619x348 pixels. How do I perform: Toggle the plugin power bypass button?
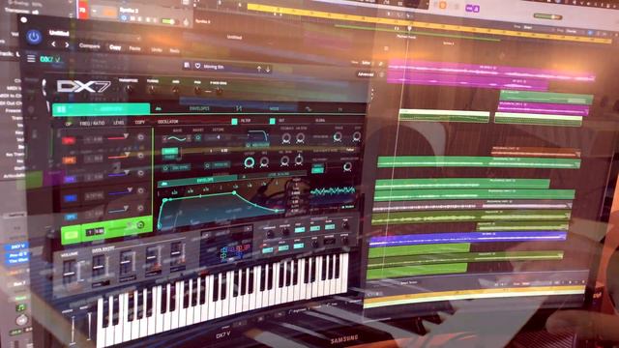[34, 37]
